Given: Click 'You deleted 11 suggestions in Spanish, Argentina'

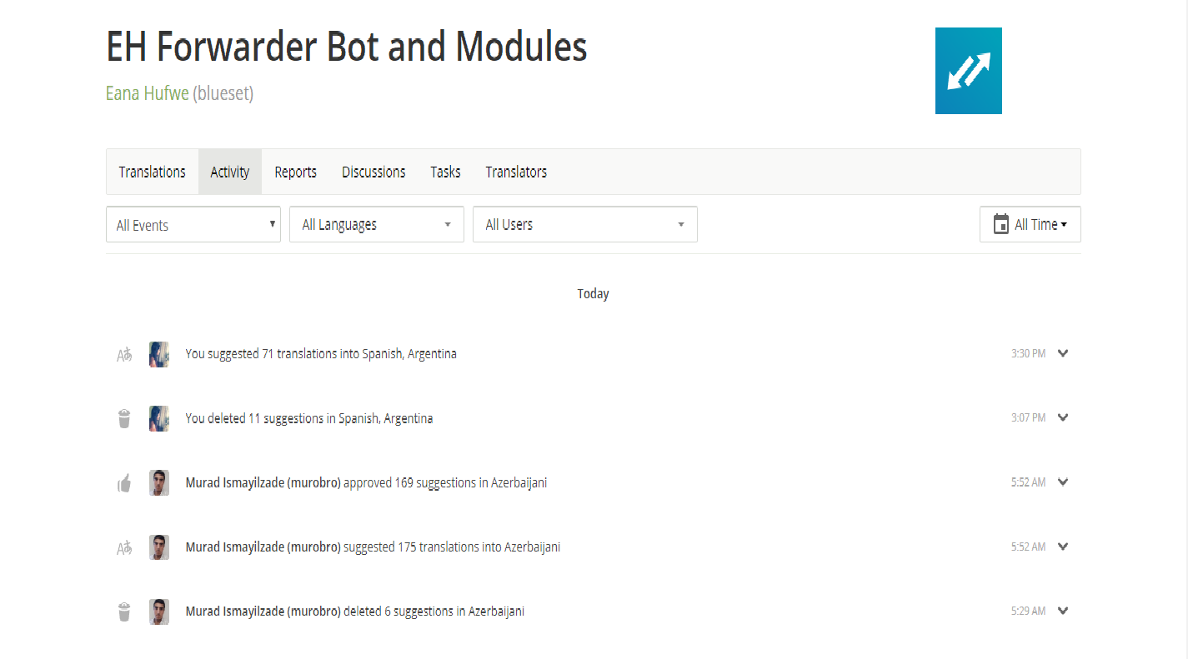Looking at the screenshot, I should pos(309,418).
